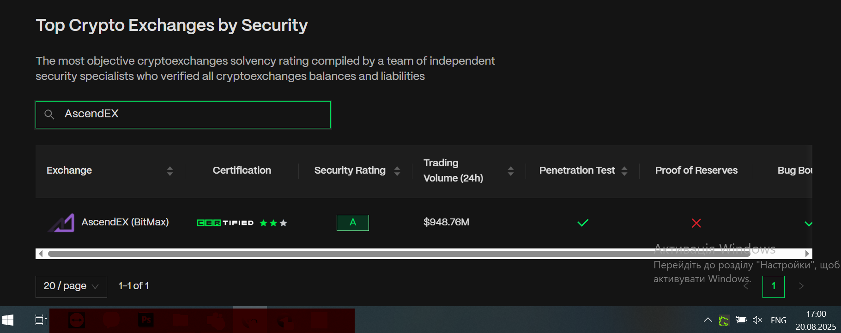841x333 pixels.
Task: Open Windows Start menu
Action: click(8, 320)
